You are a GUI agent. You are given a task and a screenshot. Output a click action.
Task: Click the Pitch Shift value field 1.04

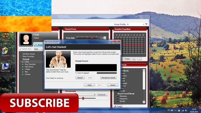[x=101, y=38]
